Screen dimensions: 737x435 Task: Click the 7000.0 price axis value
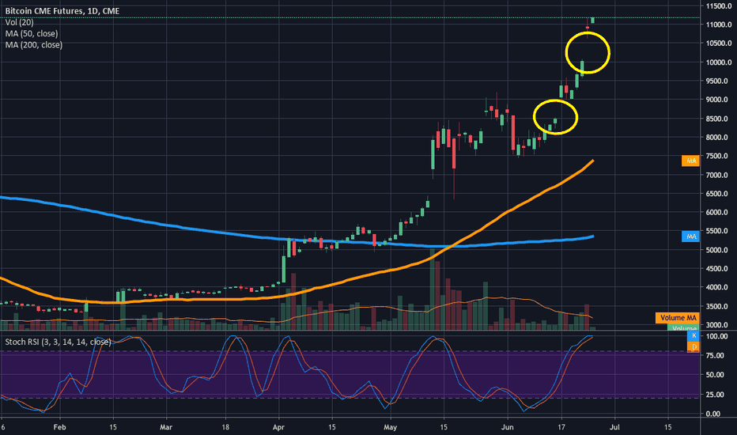[x=716, y=175]
